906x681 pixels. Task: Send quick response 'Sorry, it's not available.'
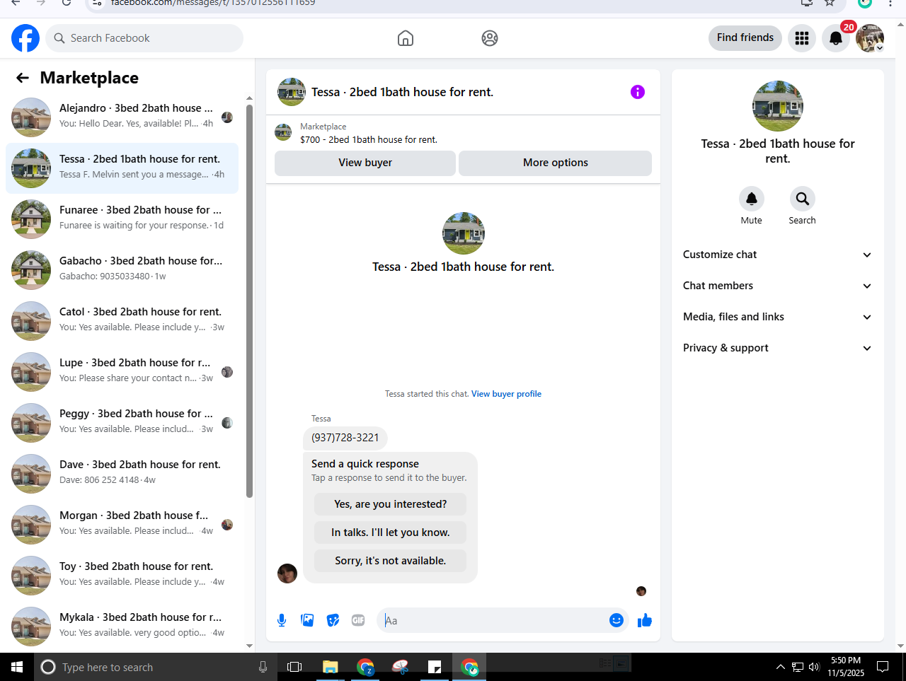coord(390,561)
